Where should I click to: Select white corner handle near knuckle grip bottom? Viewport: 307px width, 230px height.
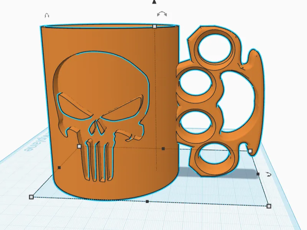[250, 151]
